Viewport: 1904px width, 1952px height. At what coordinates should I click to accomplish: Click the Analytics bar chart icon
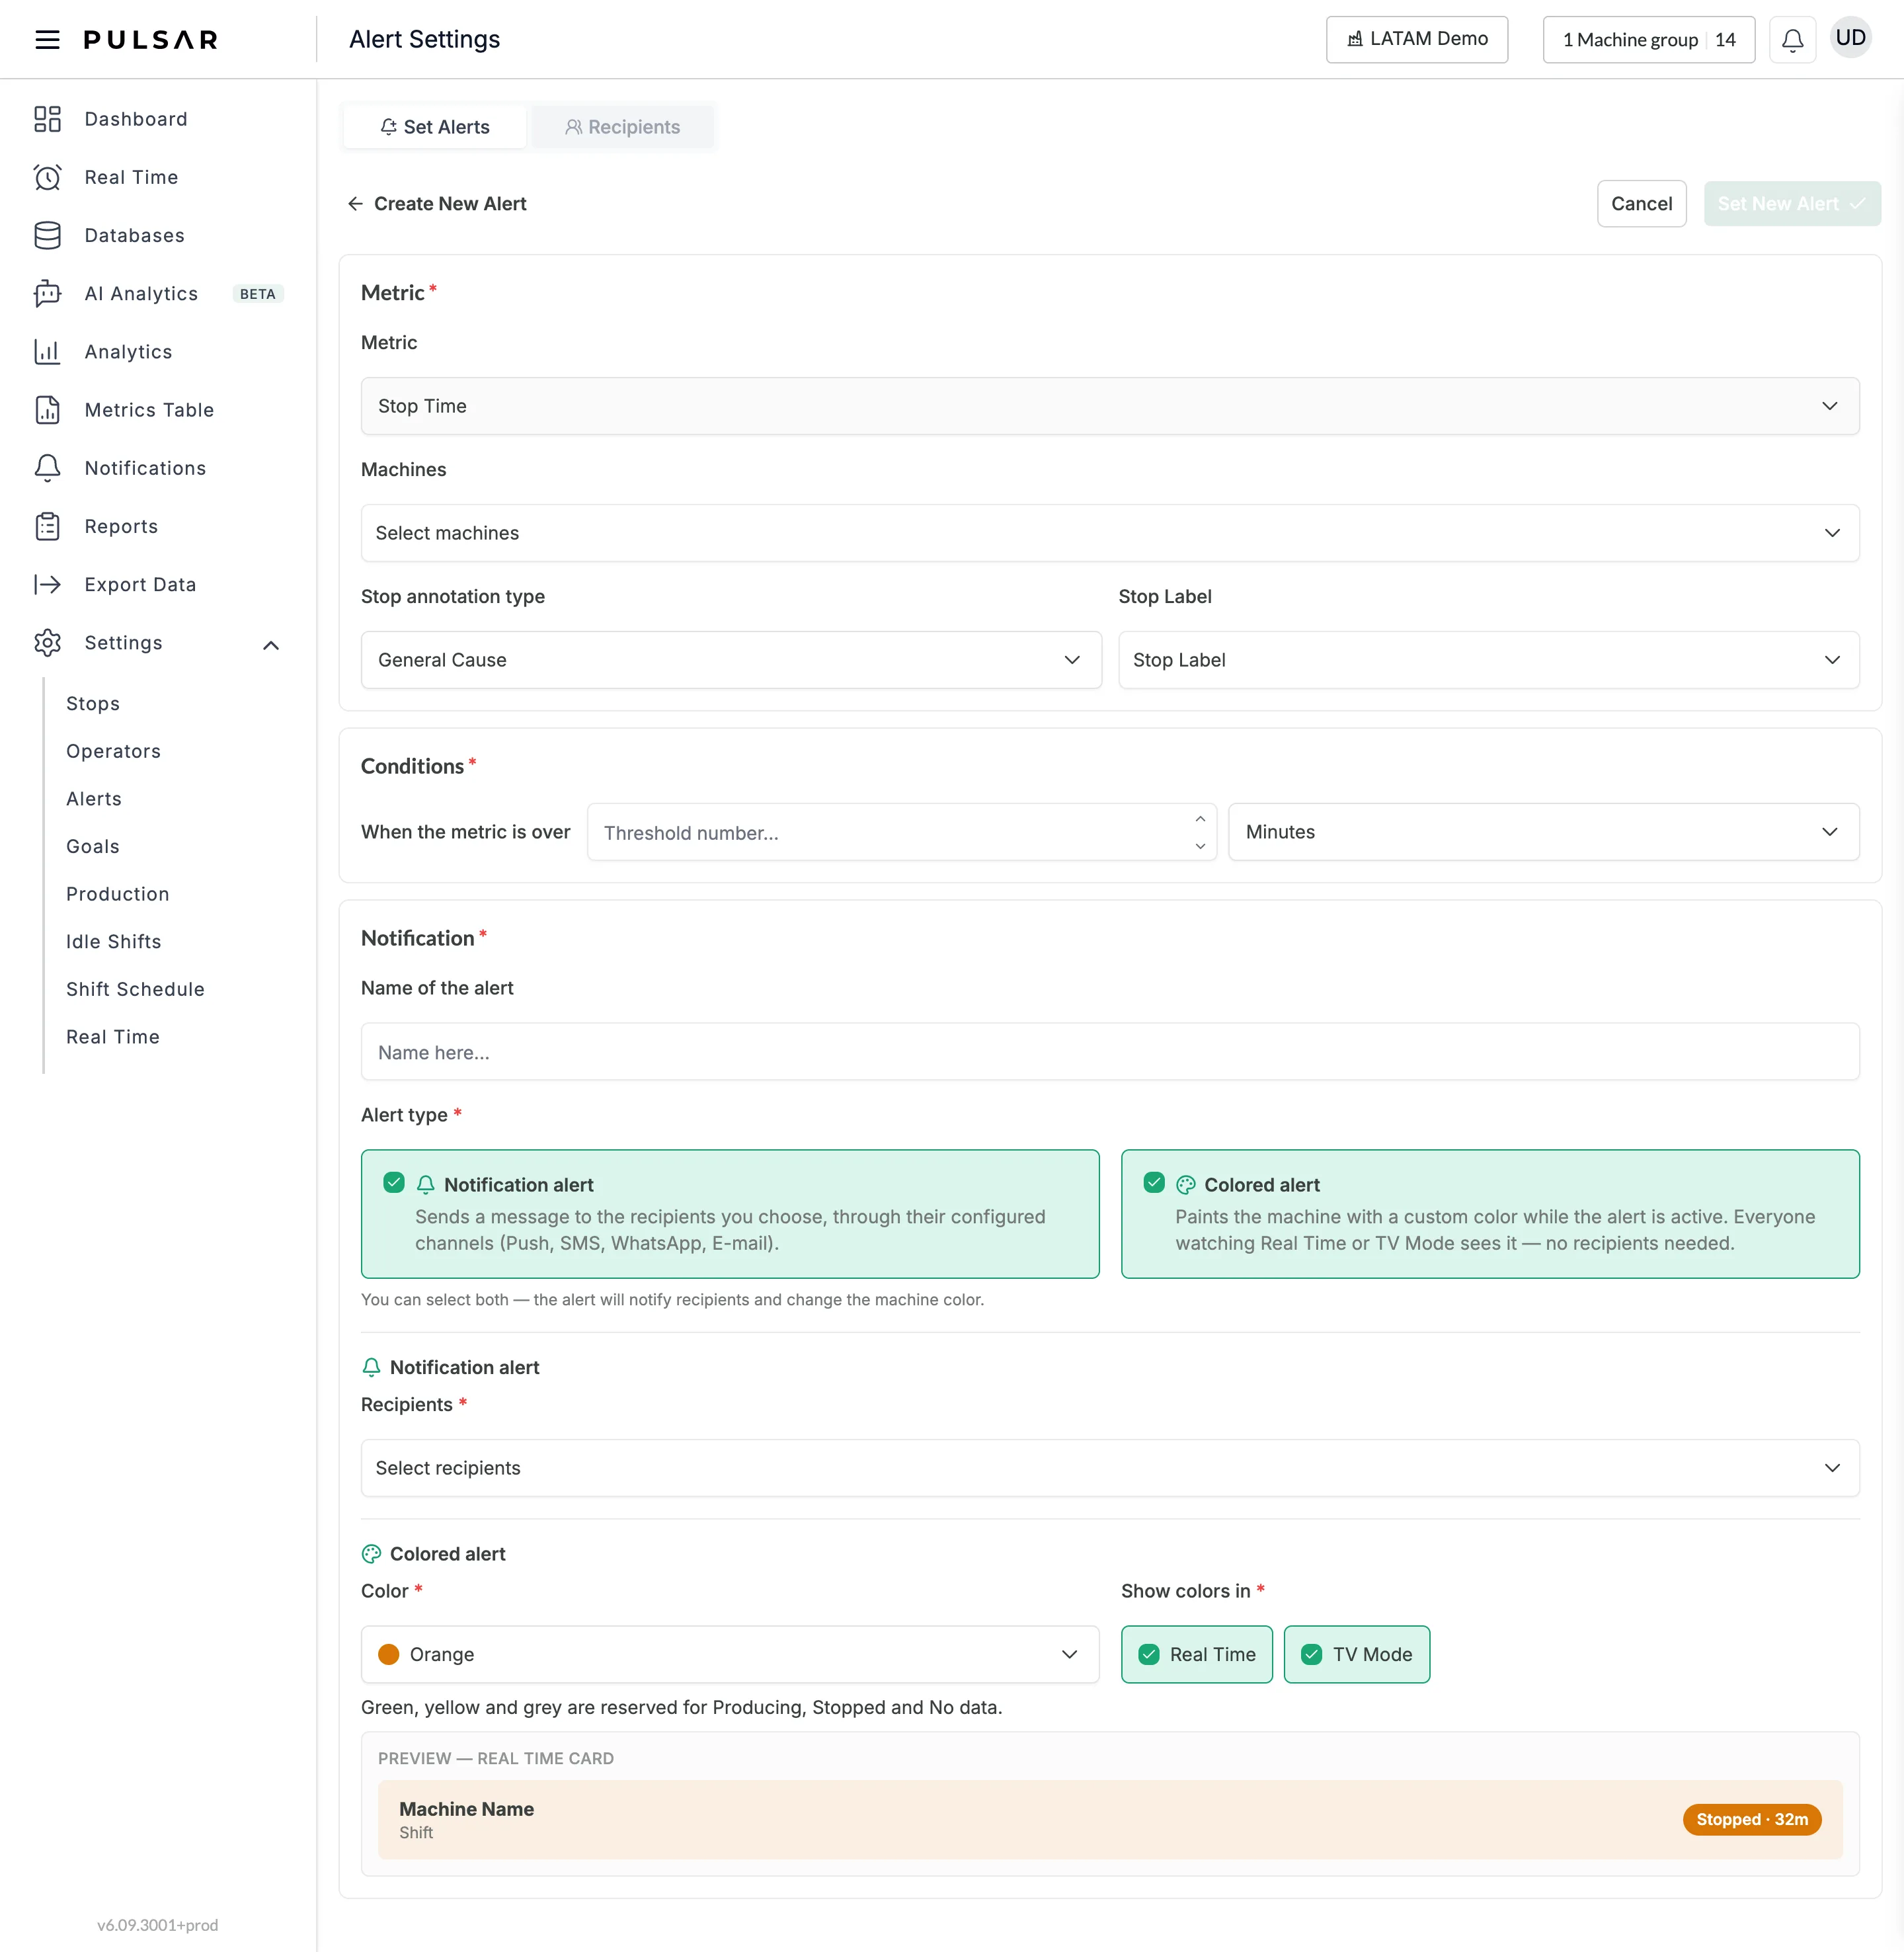pyautogui.click(x=47, y=351)
